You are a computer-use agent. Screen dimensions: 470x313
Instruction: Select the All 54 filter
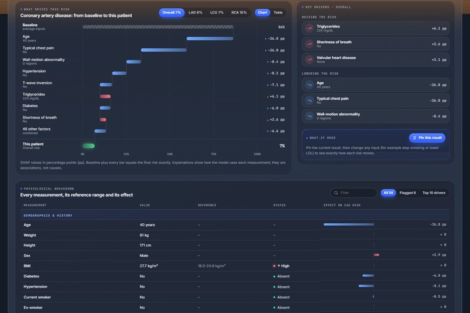[x=388, y=193]
